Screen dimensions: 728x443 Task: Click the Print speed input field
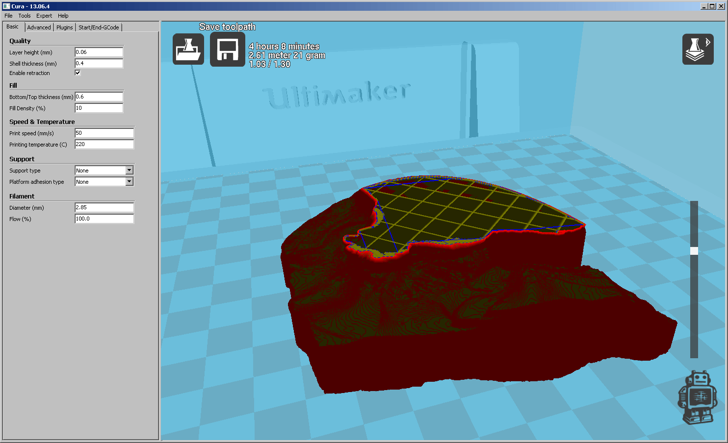coord(104,133)
